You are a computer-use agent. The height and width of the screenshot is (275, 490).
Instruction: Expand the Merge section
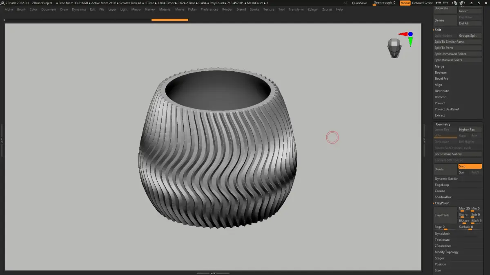tap(439, 66)
